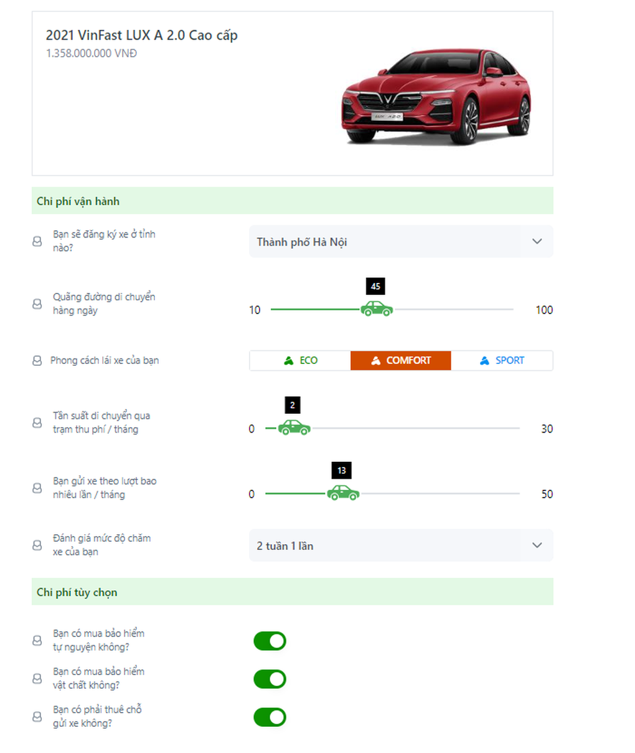Click the red VinFast car image
This screenshot has width=635, height=753.
coord(436,97)
